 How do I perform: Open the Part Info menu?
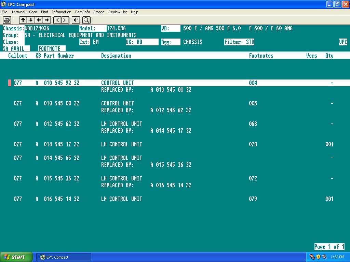82,12
